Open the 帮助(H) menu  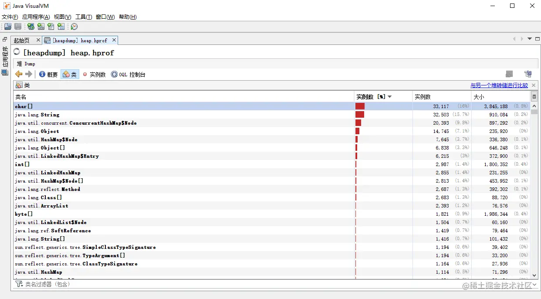[x=128, y=17]
